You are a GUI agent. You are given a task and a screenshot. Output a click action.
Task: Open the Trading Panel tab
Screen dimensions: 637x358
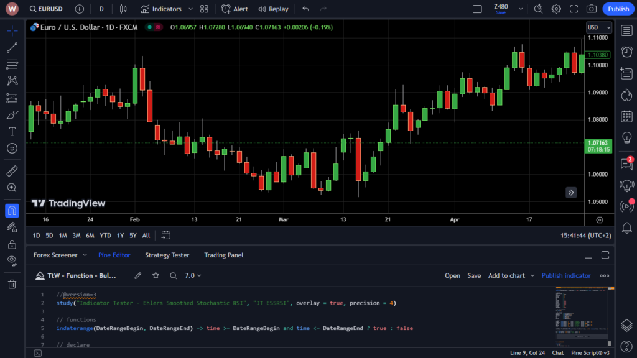coord(223,255)
